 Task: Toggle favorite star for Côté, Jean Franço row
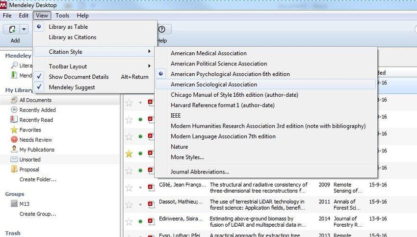point(129,188)
